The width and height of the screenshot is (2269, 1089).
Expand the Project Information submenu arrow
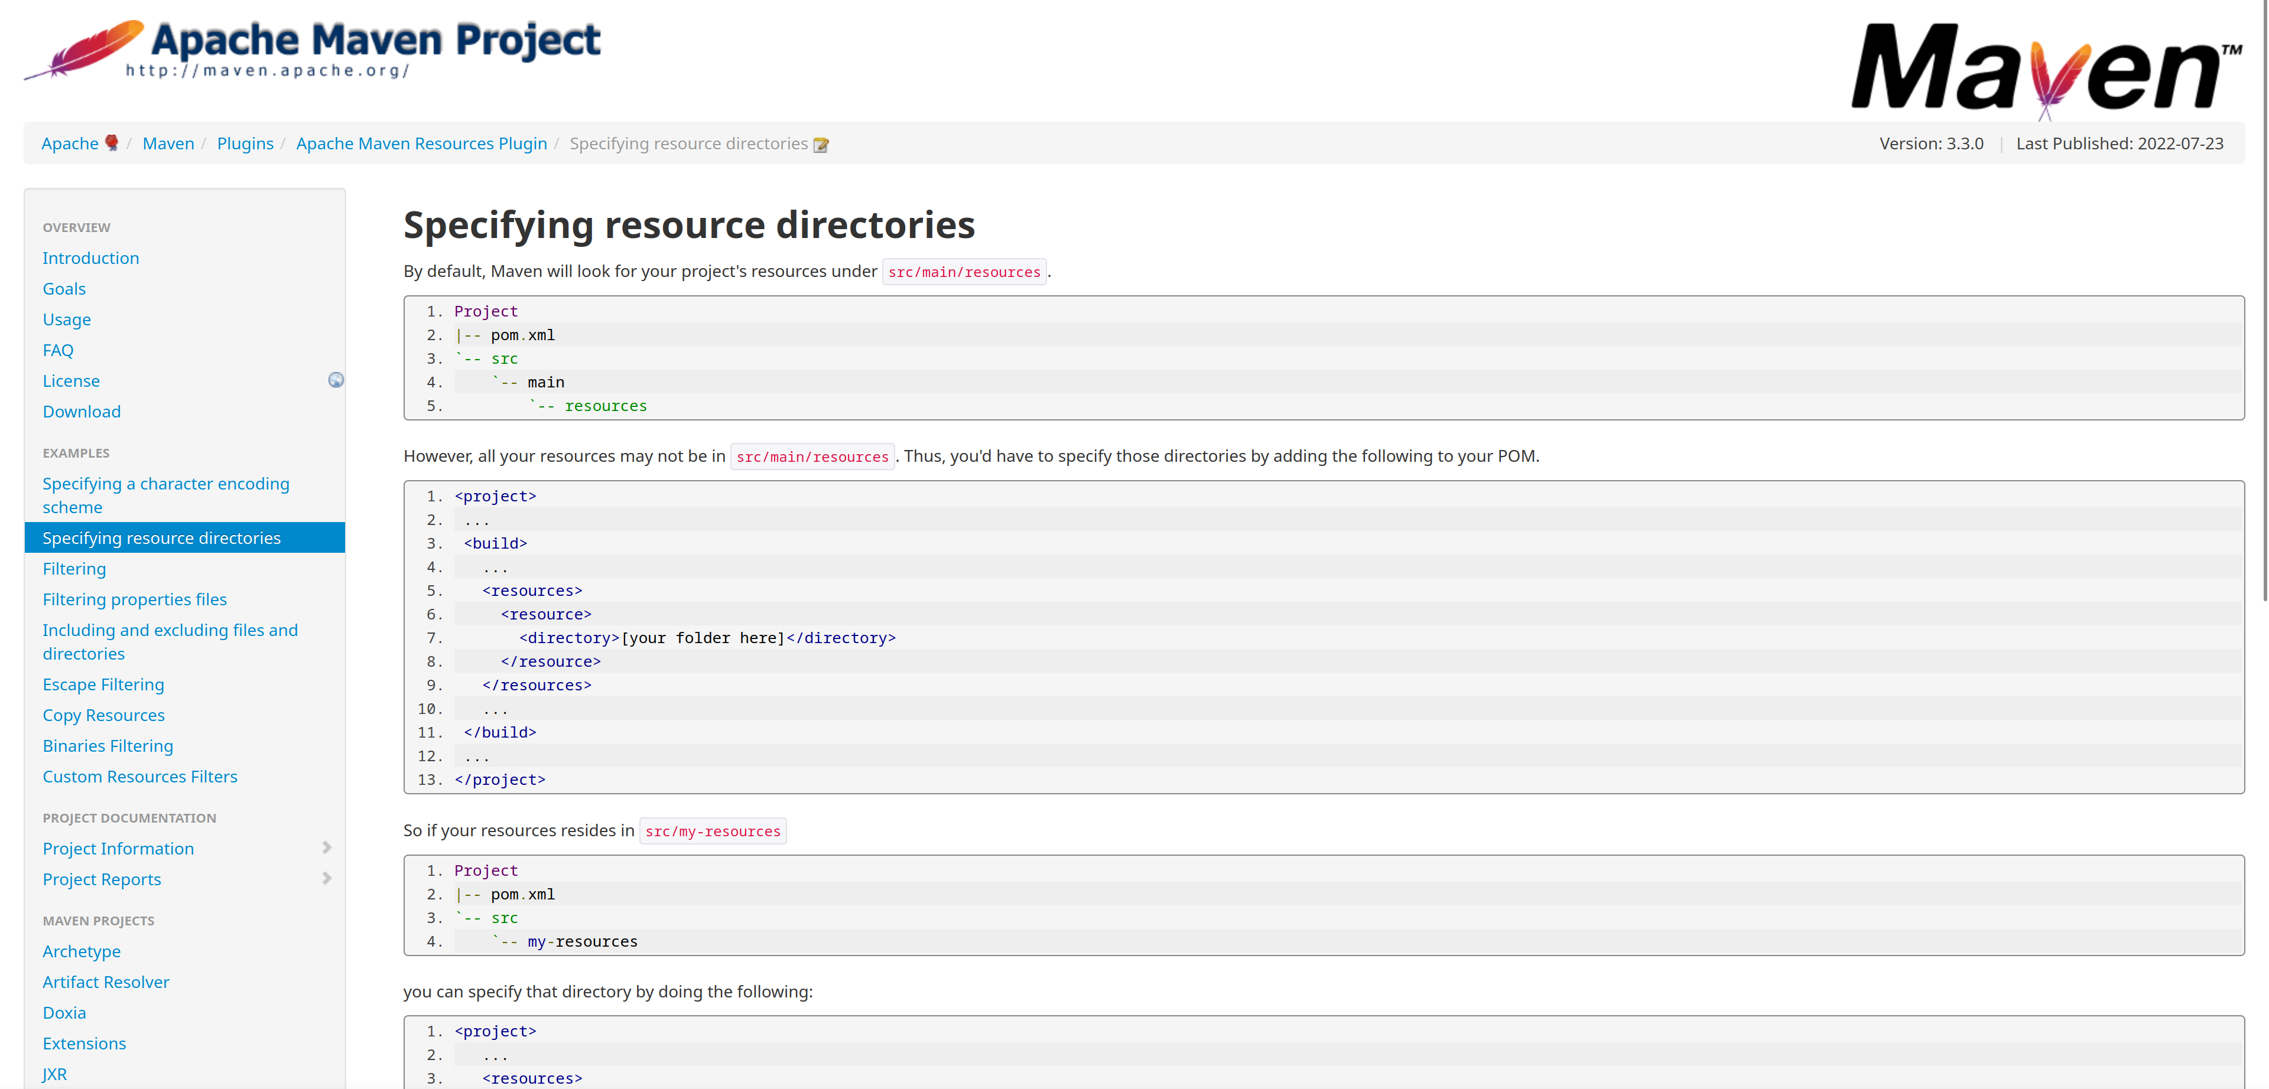click(327, 848)
